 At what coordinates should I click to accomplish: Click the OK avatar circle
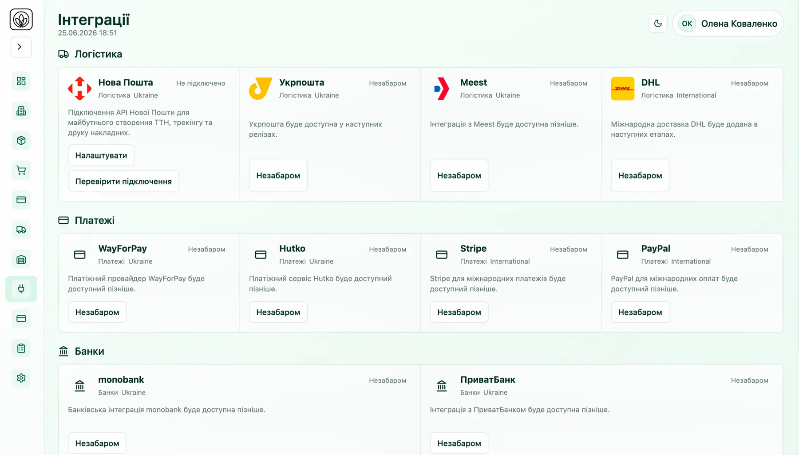pyautogui.click(x=687, y=24)
